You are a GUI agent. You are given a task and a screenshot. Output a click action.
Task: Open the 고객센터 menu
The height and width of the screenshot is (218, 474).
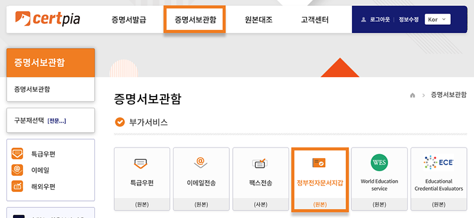point(315,20)
